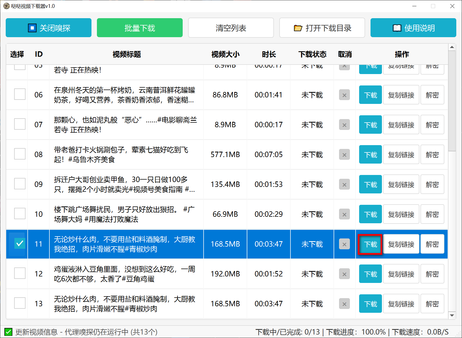This screenshot has height=338, width=462.
Task: Click the cancel X icon for video 10
Action: coord(344,214)
